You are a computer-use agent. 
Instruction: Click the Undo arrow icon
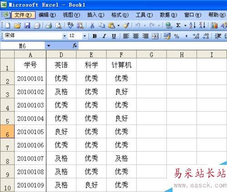tap(138, 25)
